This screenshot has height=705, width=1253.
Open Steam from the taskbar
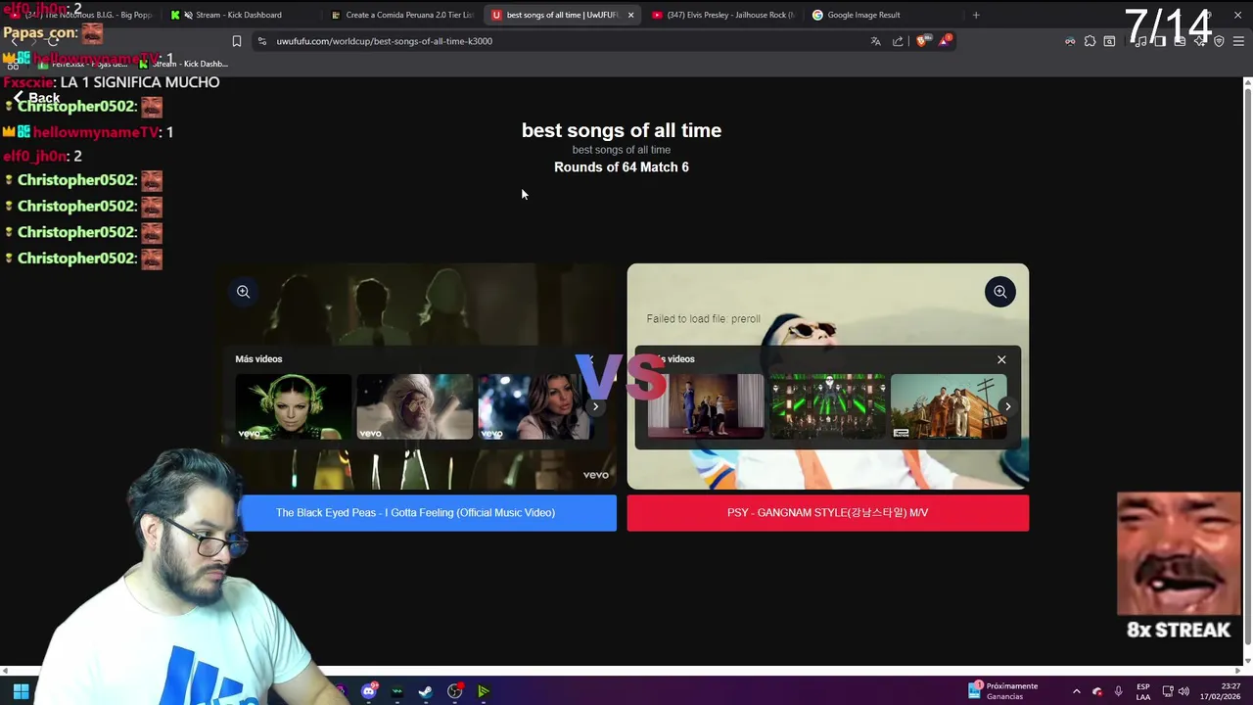coord(426,691)
